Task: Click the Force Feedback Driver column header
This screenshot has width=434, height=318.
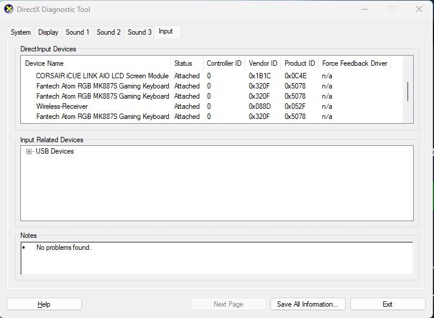Action: 355,63
